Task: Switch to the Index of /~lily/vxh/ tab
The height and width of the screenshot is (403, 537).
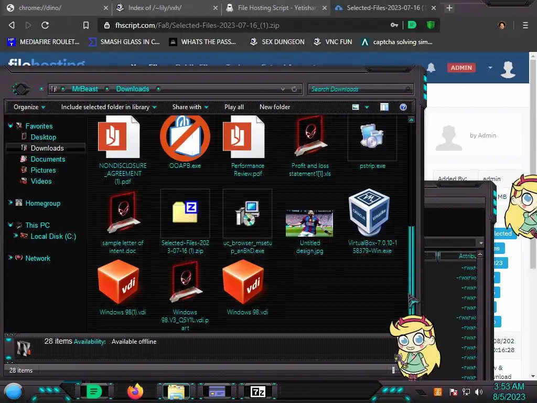Action: click(x=167, y=7)
